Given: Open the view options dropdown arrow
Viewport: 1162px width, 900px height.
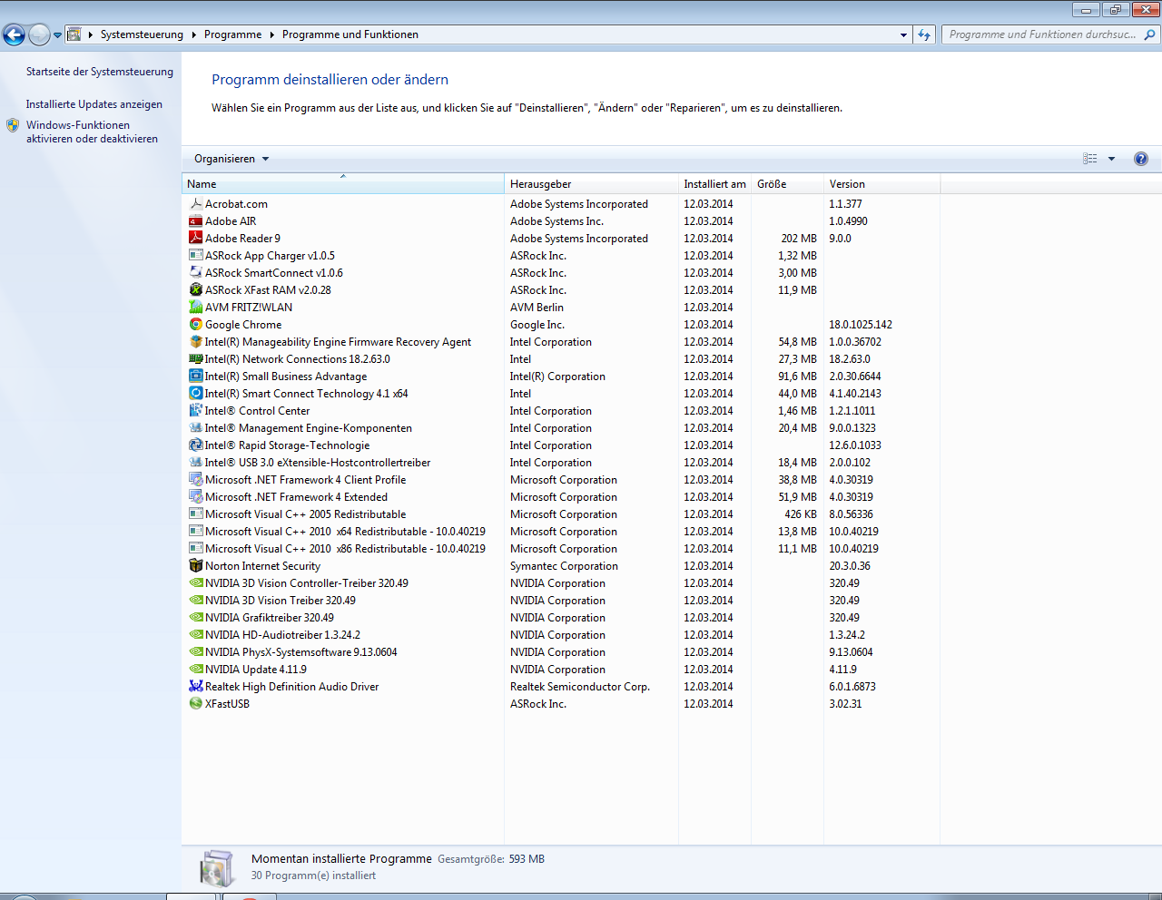Looking at the screenshot, I should point(1111,159).
